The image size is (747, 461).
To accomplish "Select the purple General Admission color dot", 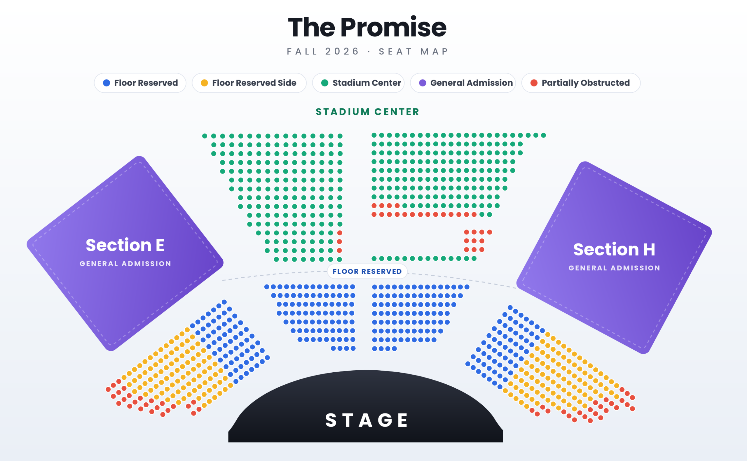I will 423,83.
